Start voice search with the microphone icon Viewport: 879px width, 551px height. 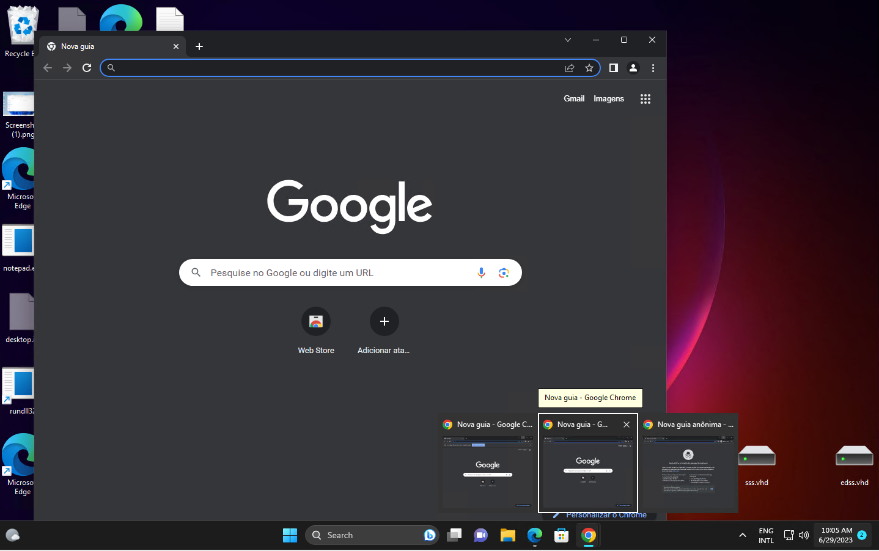coord(482,272)
